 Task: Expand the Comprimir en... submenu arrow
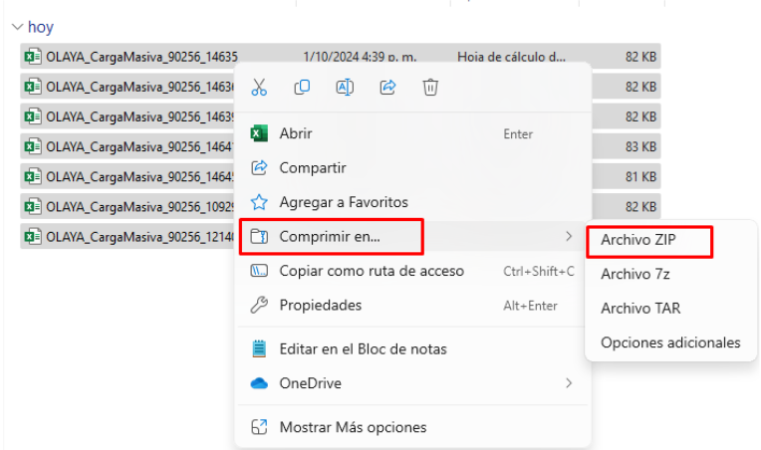[x=569, y=237]
